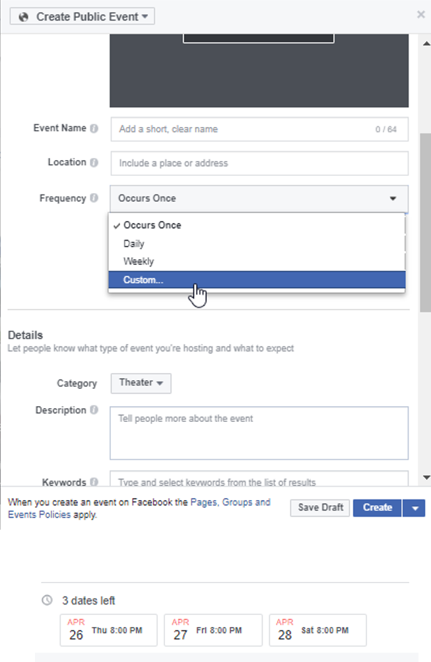The image size is (431, 662).
Task: Click the globe icon in Create Public Event
Action: tap(24, 17)
